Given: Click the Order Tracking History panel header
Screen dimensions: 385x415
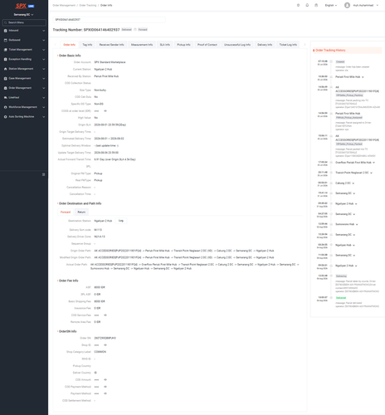Looking at the screenshot, I should [347, 51].
